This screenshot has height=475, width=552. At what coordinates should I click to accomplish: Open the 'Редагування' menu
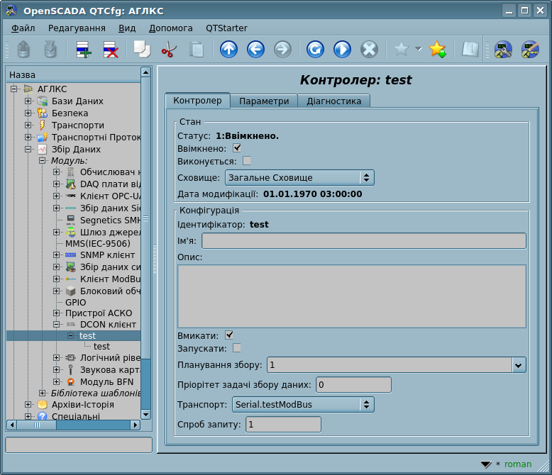pos(77,28)
